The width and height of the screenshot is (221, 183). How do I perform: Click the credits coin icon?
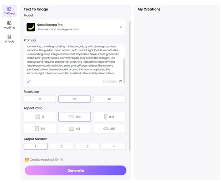[x=27, y=160]
